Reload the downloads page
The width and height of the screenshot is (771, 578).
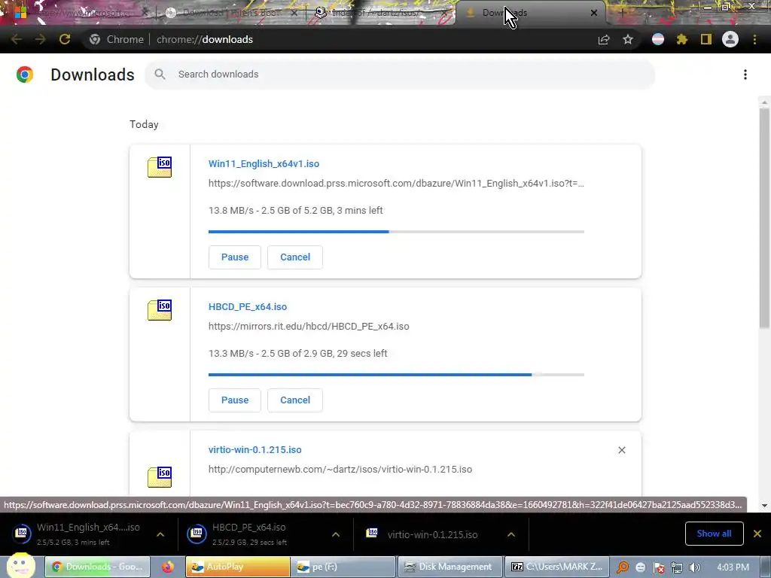coord(65,39)
